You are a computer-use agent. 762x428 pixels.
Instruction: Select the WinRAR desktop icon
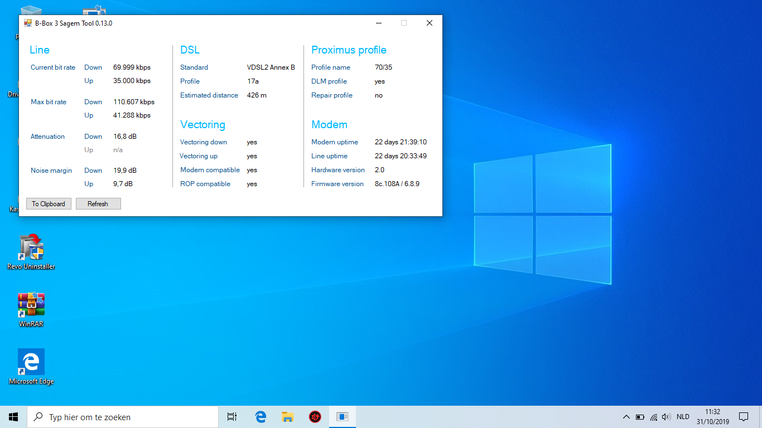click(31, 305)
